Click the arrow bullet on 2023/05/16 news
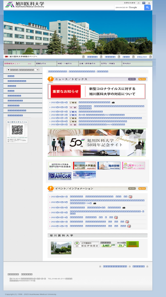Screen dimensions: 166x297 click(x=50, y=112)
